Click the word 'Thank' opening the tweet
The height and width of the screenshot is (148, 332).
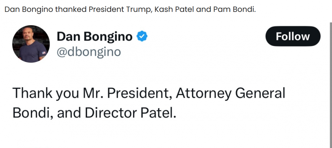click(32, 93)
